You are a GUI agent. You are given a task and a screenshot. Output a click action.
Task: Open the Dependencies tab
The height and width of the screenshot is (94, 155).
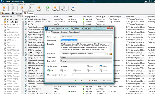point(74,32)
